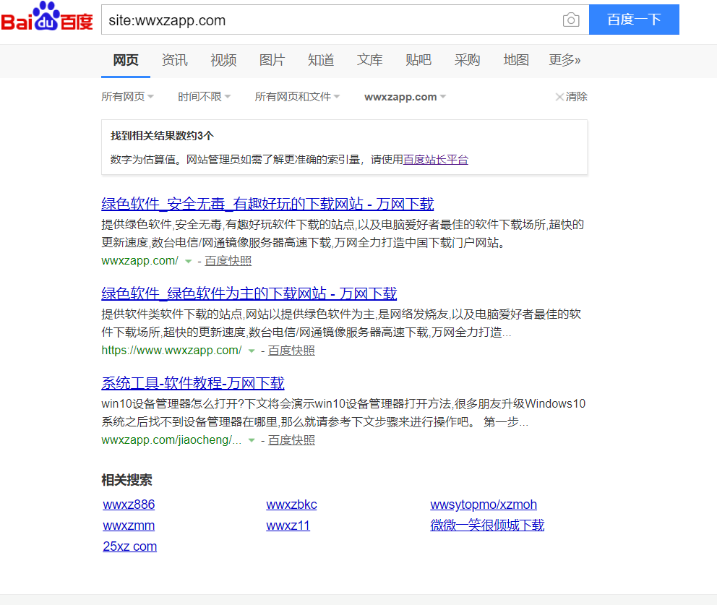
Task: Click the wwxzapp.com/jiaocheng/... URL
Action: pyautogui.click(x=171, y=440)
